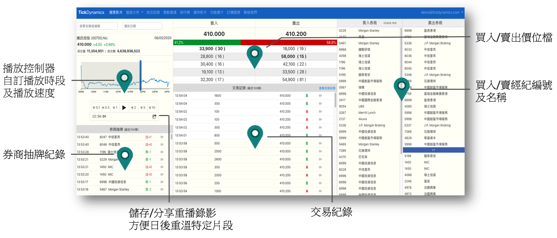Click camera icon in 13:53:21 1450 IMC row
557x238 pixels.
pos(162,167)
